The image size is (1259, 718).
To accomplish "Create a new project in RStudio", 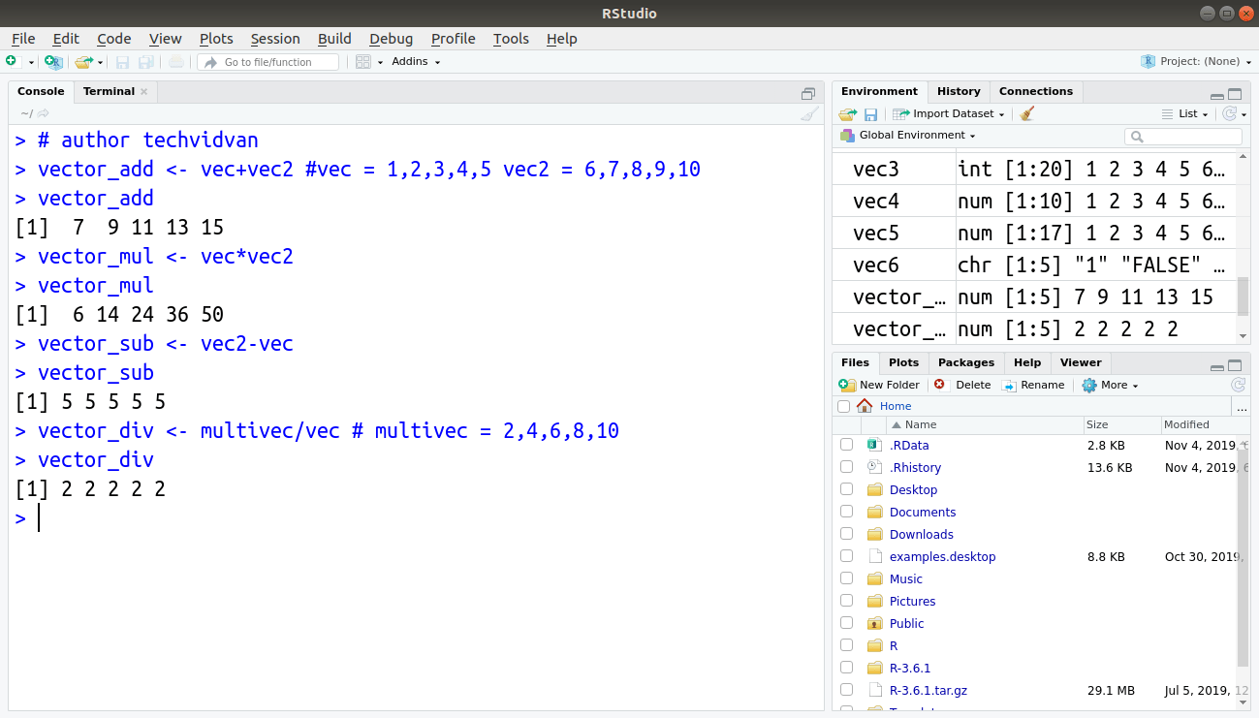I will coord(53,60).
